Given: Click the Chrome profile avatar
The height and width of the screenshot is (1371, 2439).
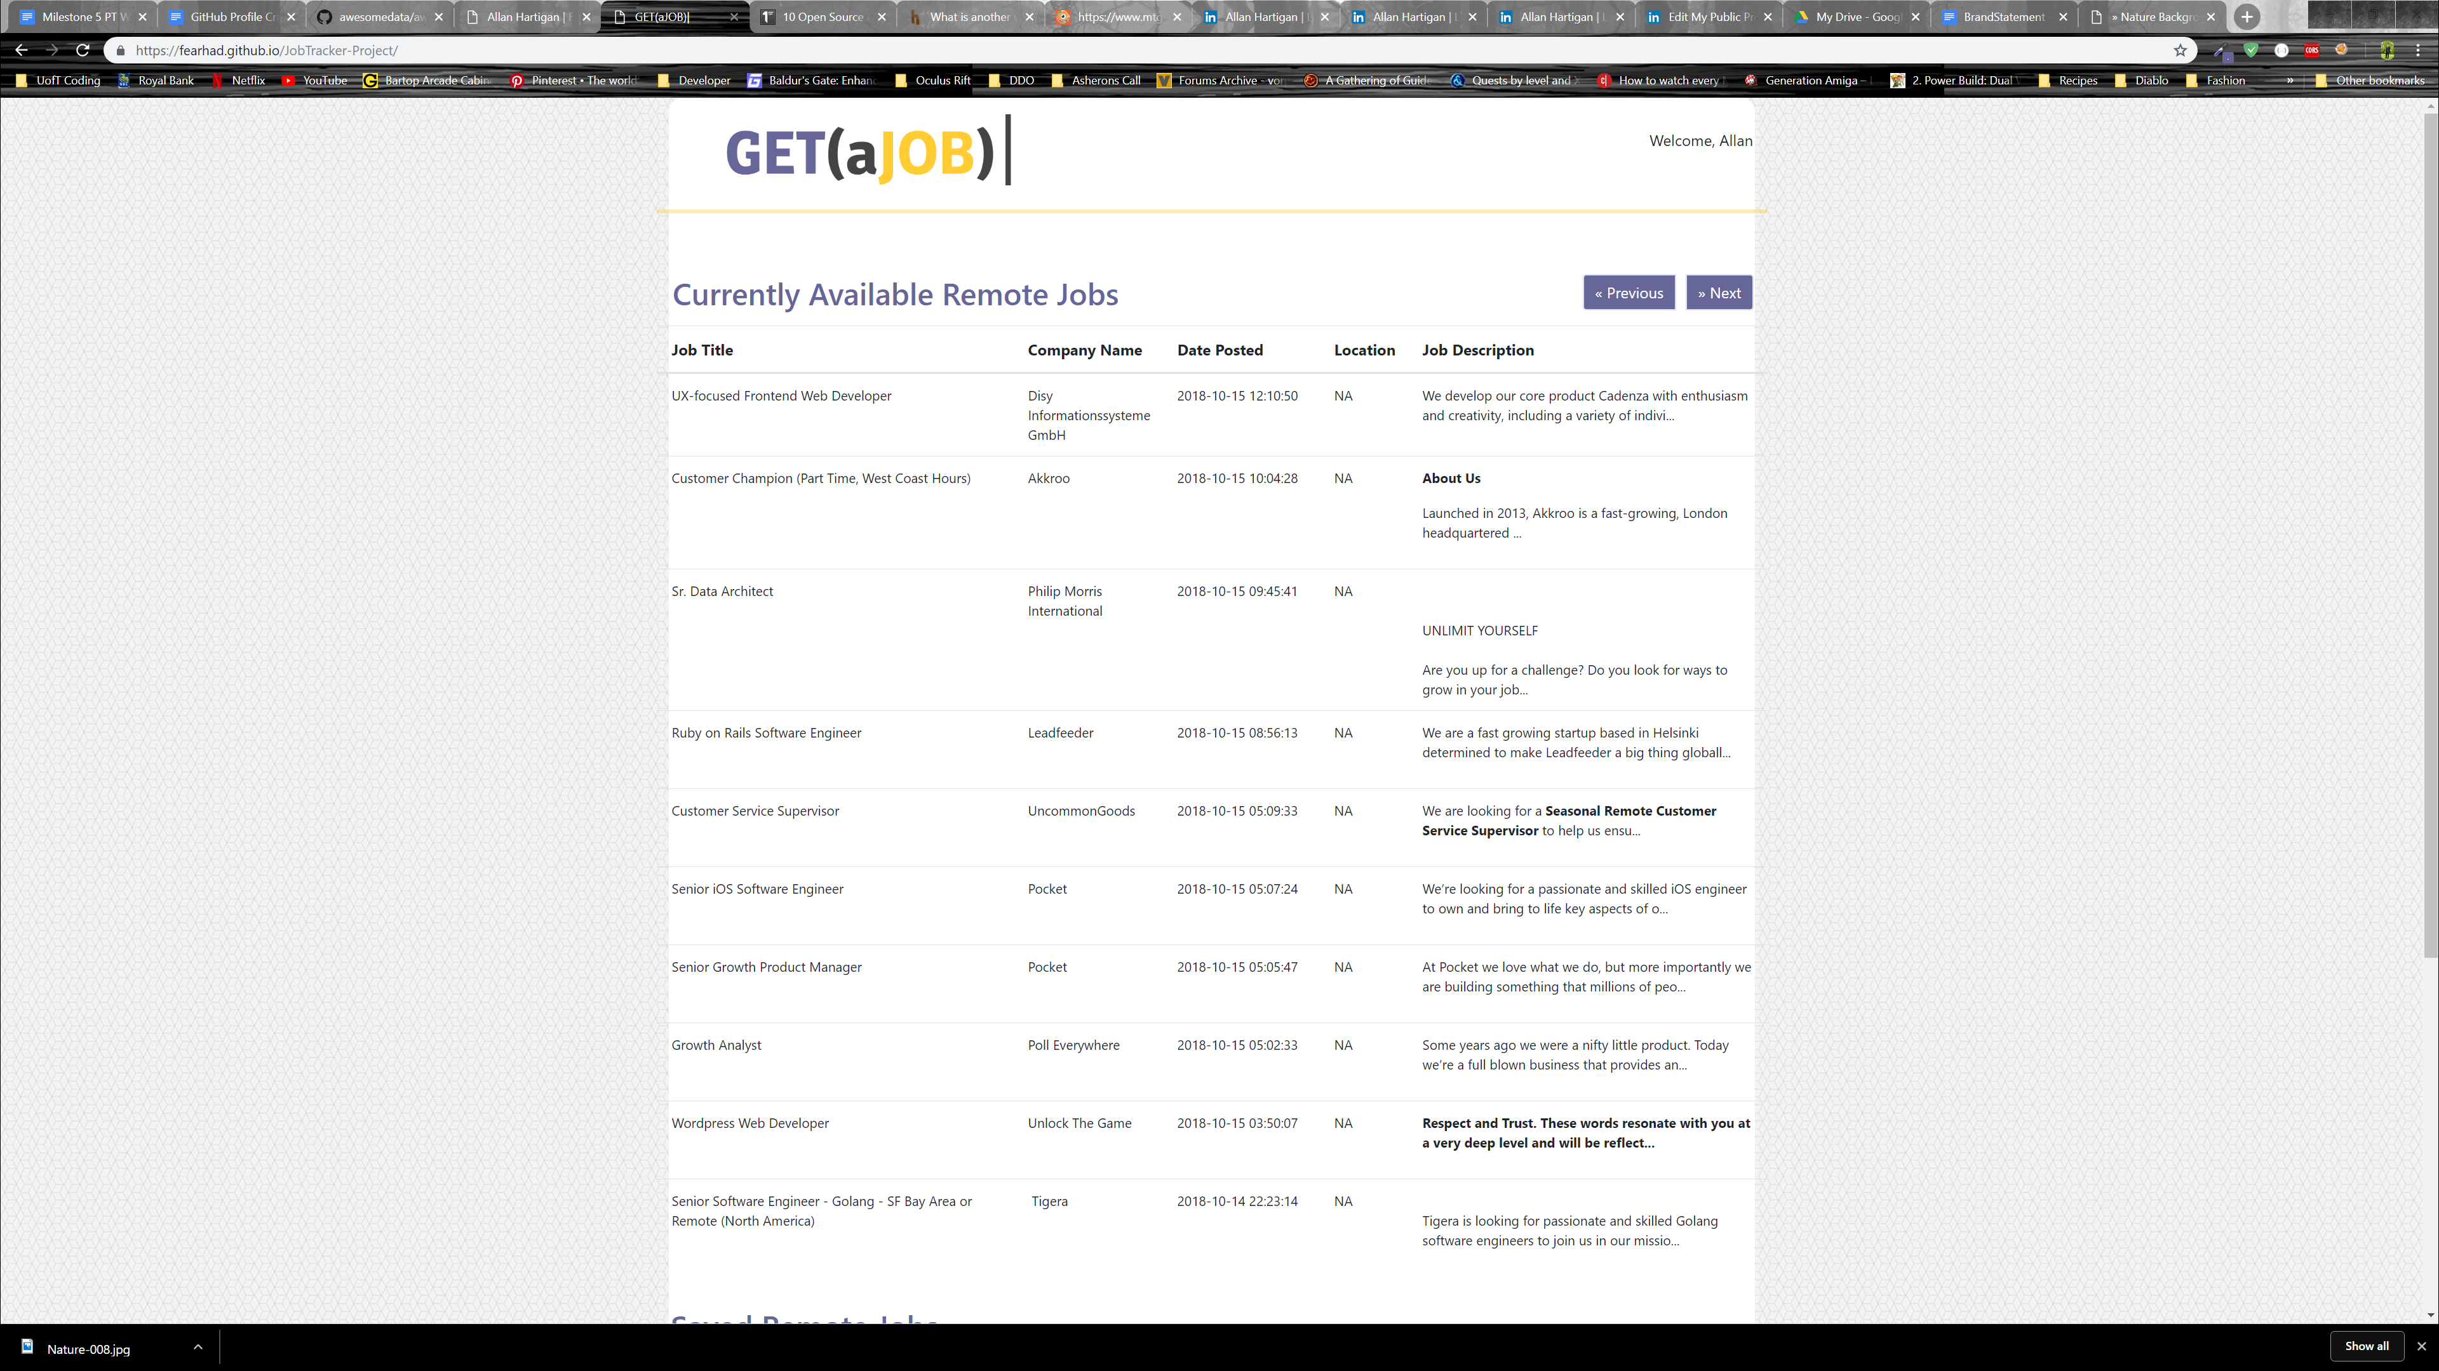Looking at the screenshot, I should (2387, 51).
